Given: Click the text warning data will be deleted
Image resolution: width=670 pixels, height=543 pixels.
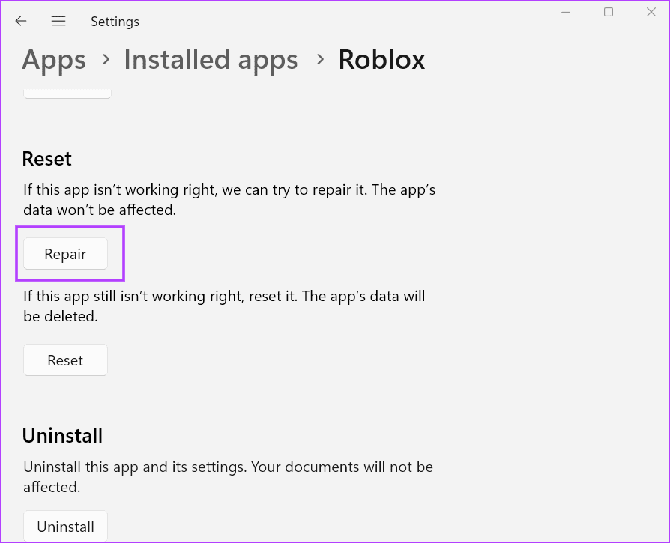Looking at the screenshot, I should coord(223,306).
